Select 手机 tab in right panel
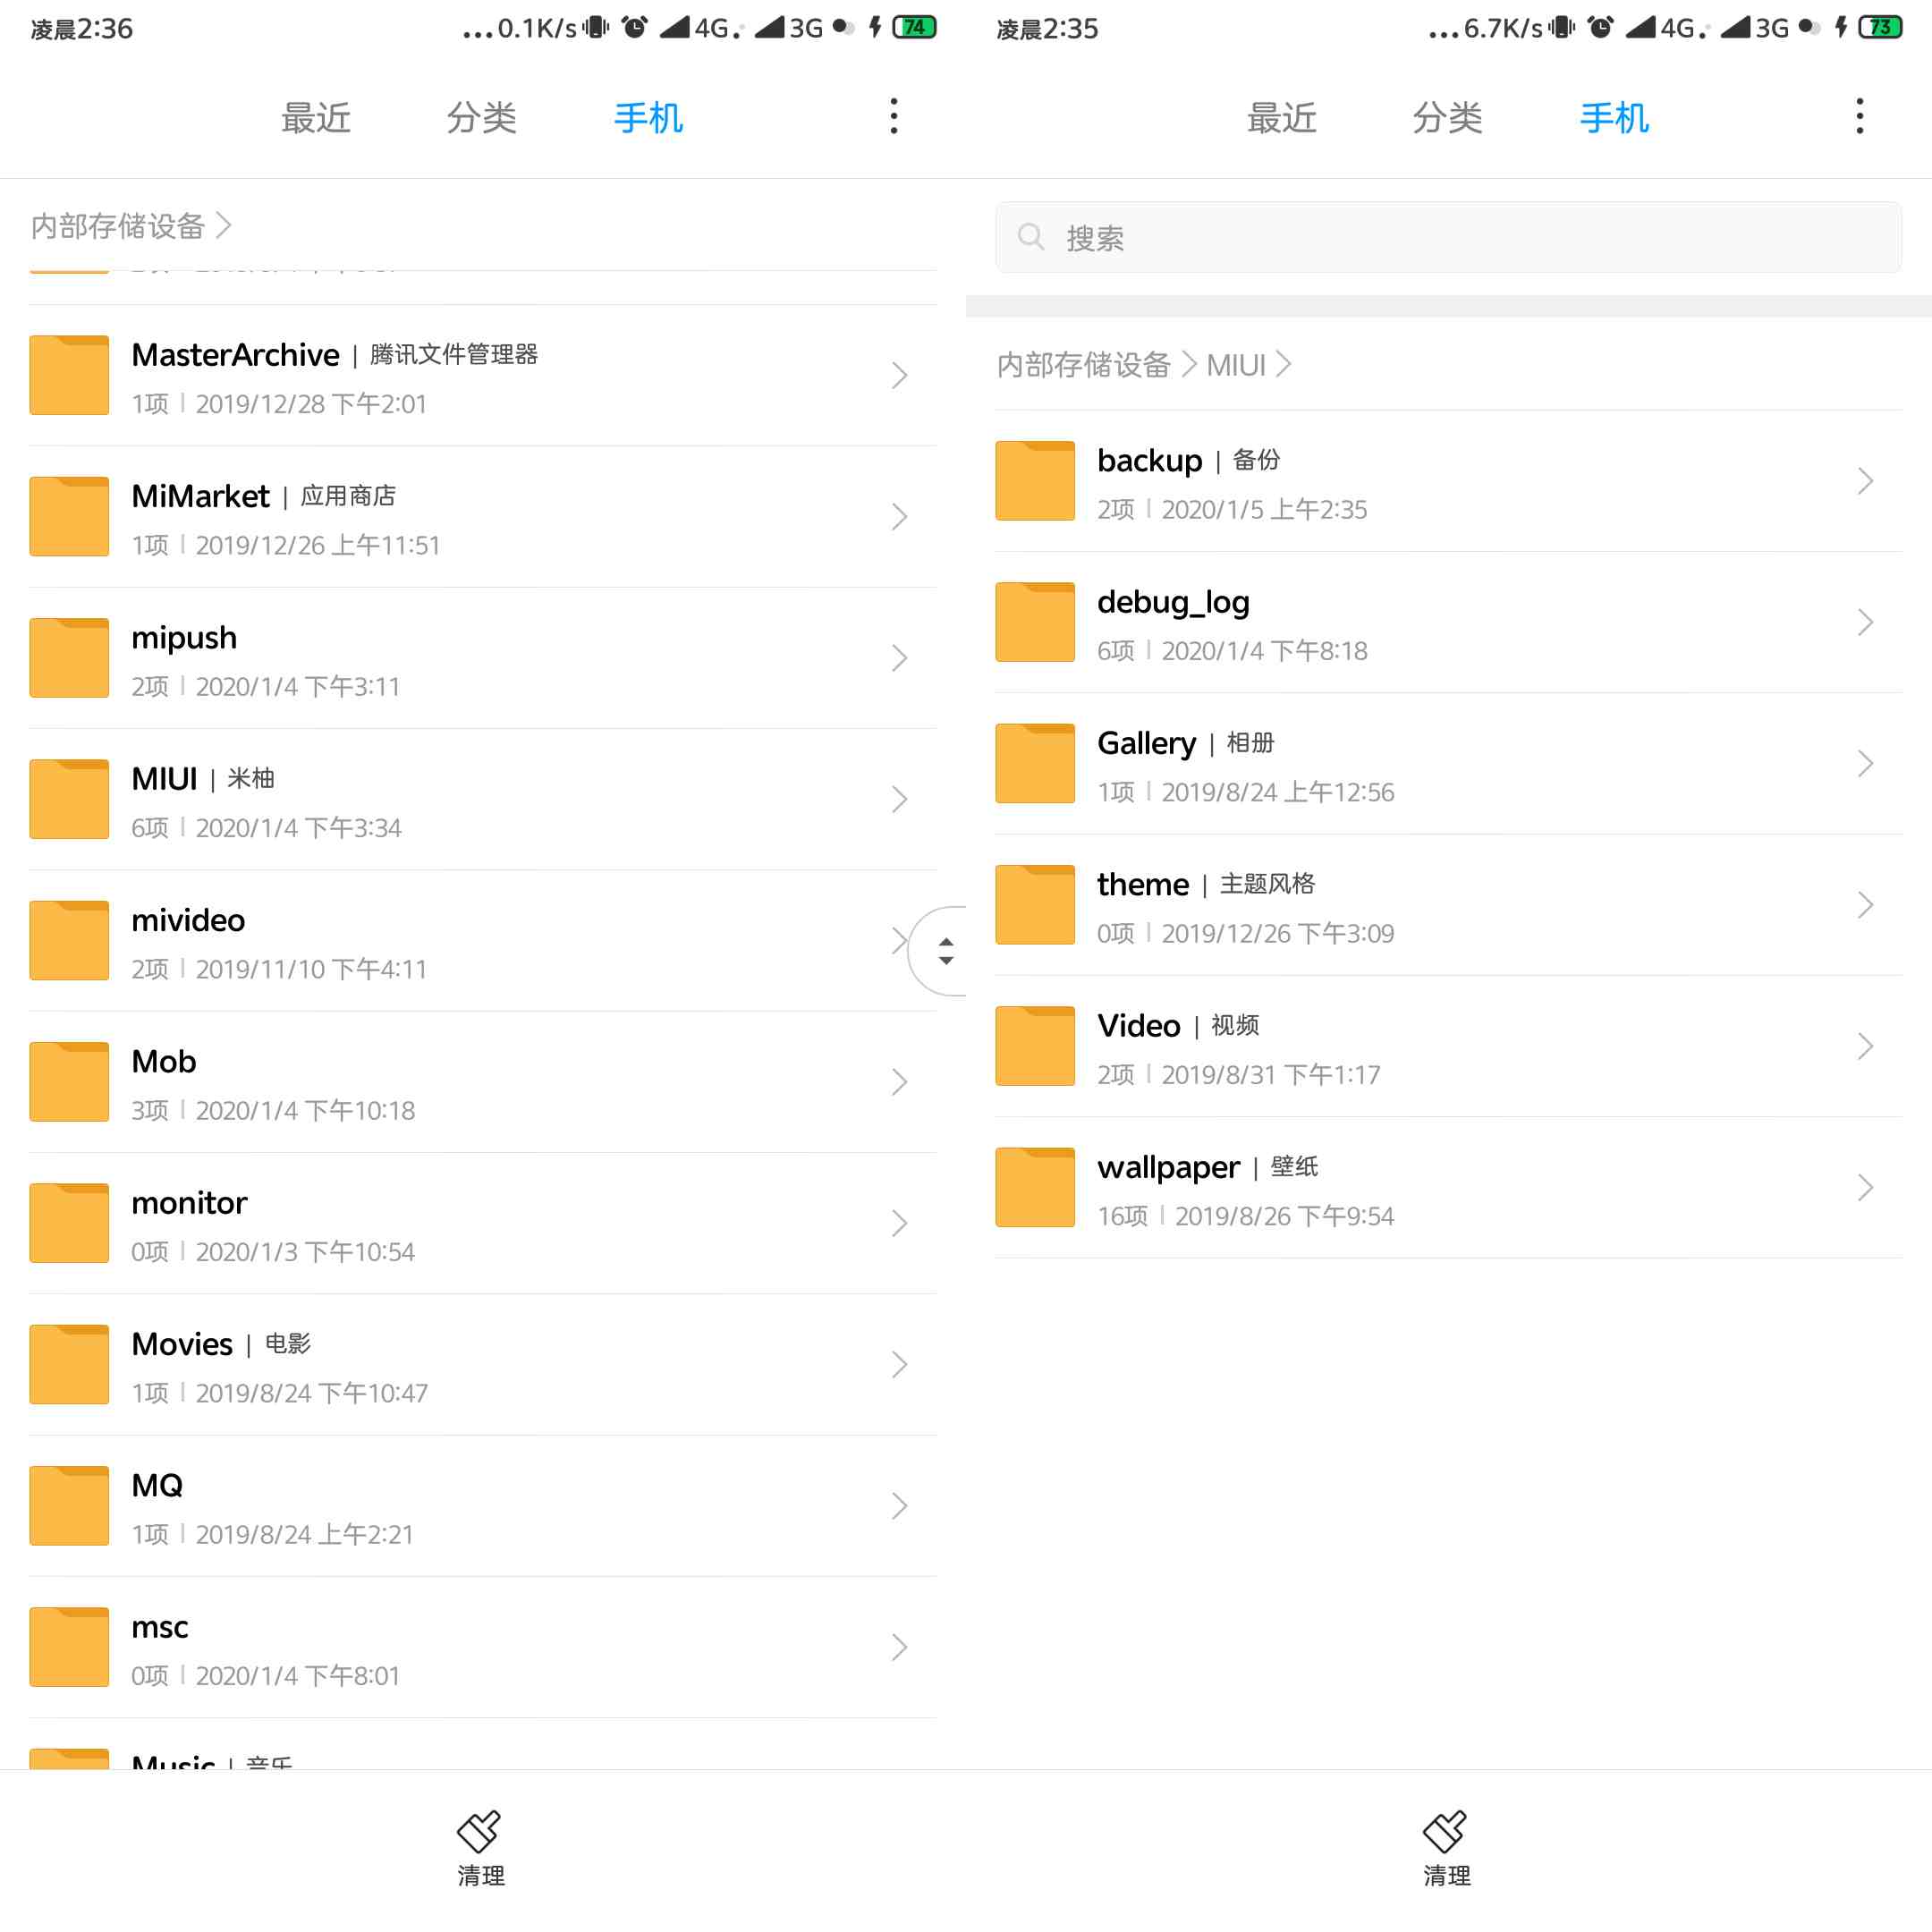 [1614, 119]
